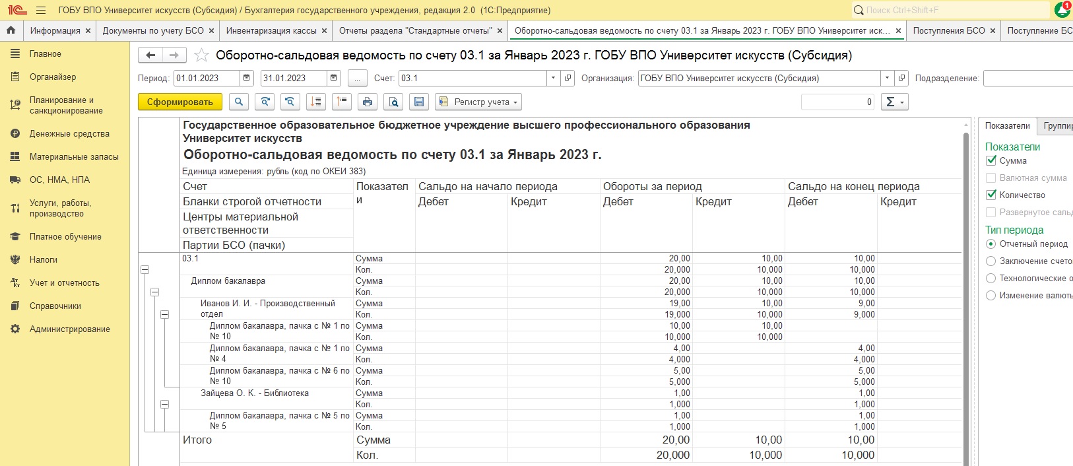Focus the search field Поиск Ctrl+Shift+F
This screenshot has height=466, width=1073.
(950, 10)
